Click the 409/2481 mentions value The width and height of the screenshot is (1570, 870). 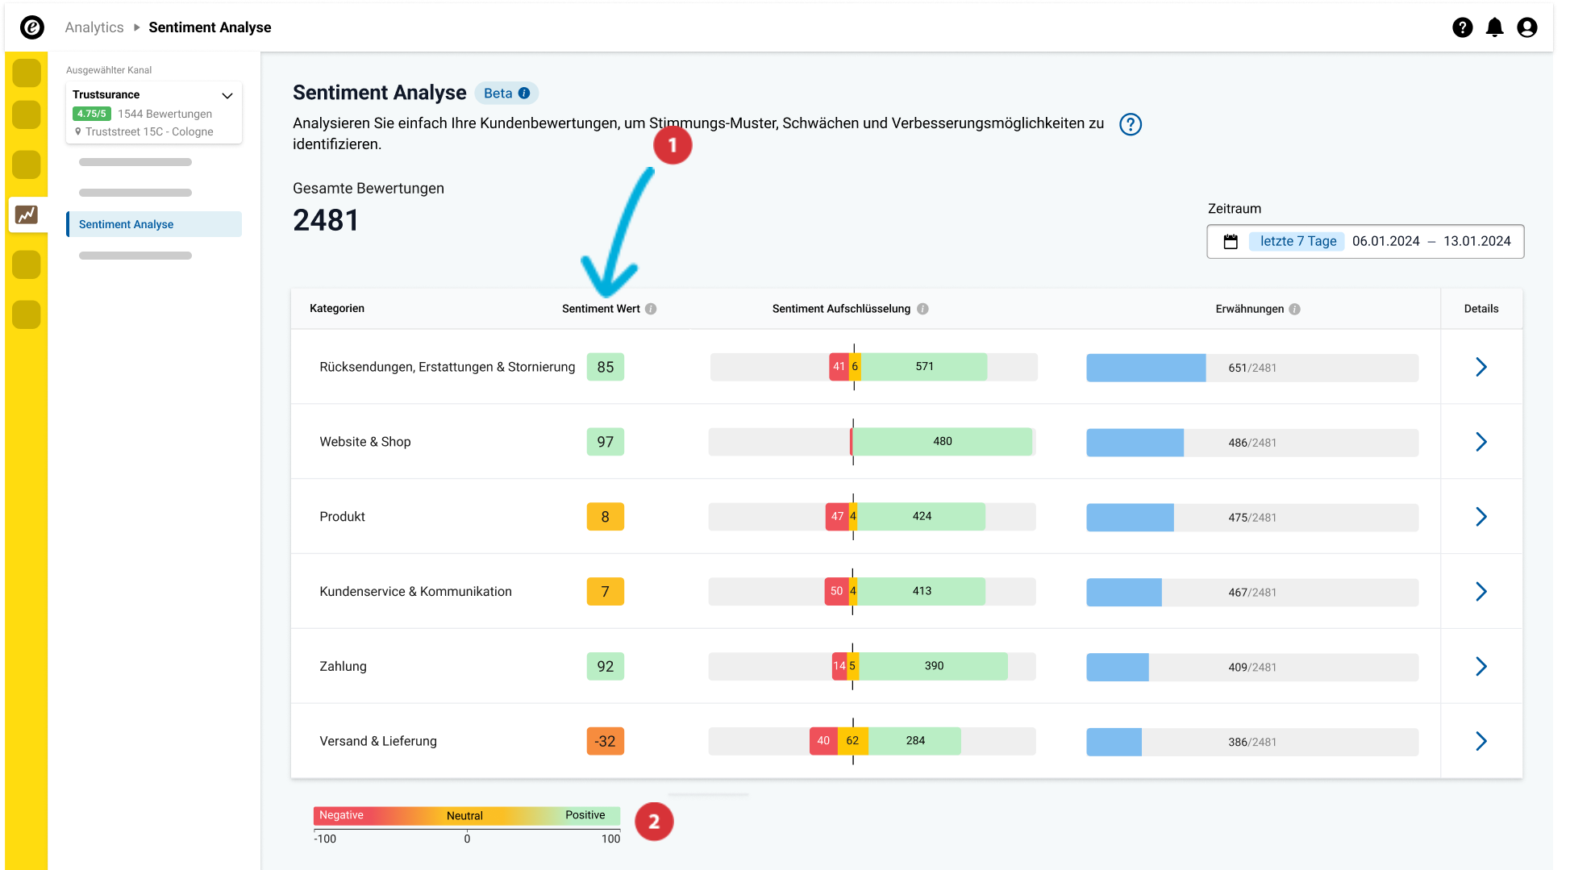tap(1252, 668)
